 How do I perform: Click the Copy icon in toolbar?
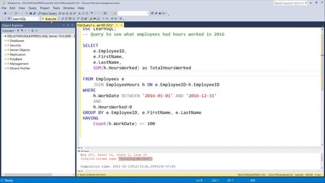click(x=83, y=13)
